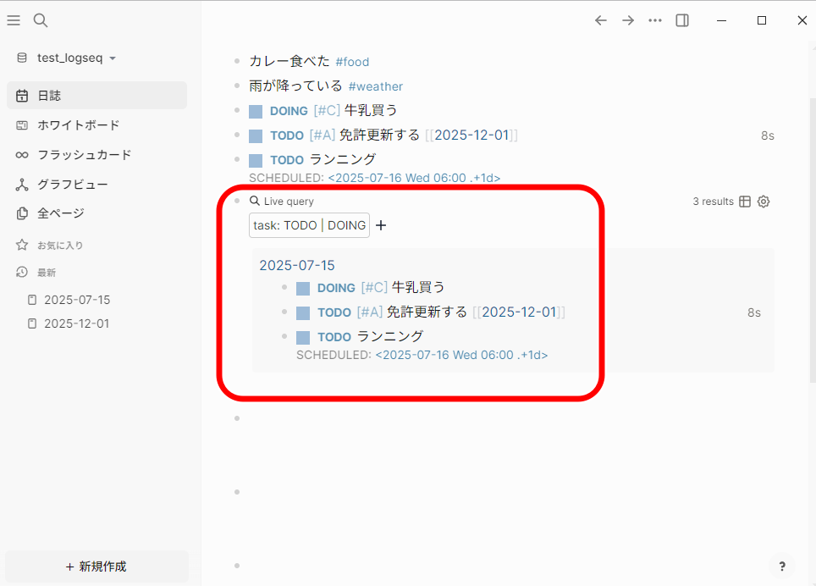
Task: Open the SCHEDULED date in query results
Action: 461,355
